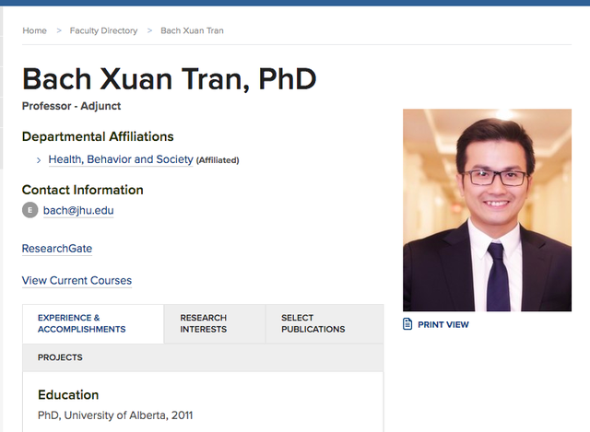
Task: Click the gray email 'E' icon
Action: (x=30, y=210)
